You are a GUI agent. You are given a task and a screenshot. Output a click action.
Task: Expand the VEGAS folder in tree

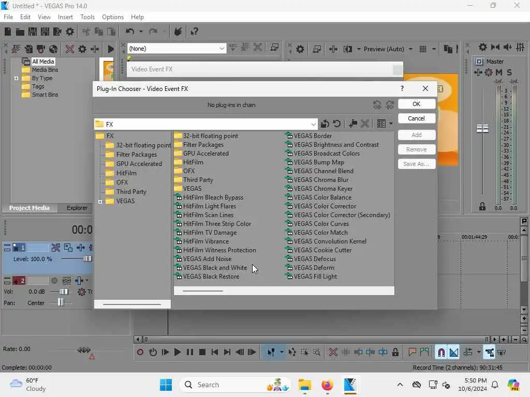tap(100, 202)
